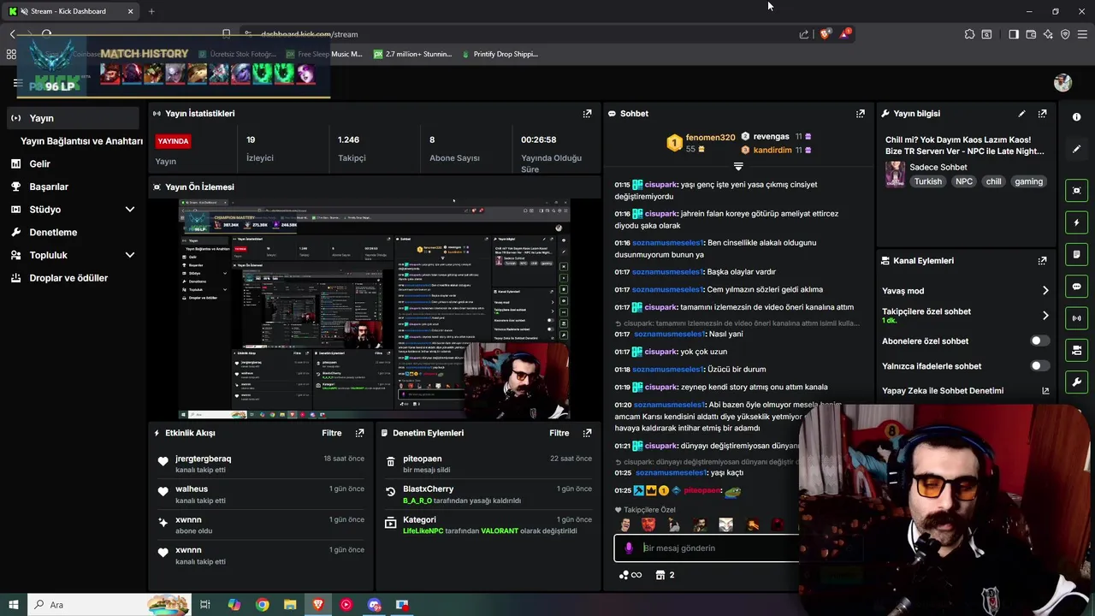Pop out the Kanal Eylemleri panel
This screenshot has height=616, width=1095.
click(x=1042, y=260)
